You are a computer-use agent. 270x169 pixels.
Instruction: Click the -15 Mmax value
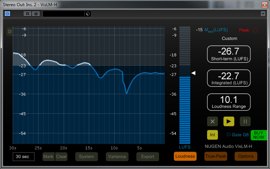(x=199, y=30)
